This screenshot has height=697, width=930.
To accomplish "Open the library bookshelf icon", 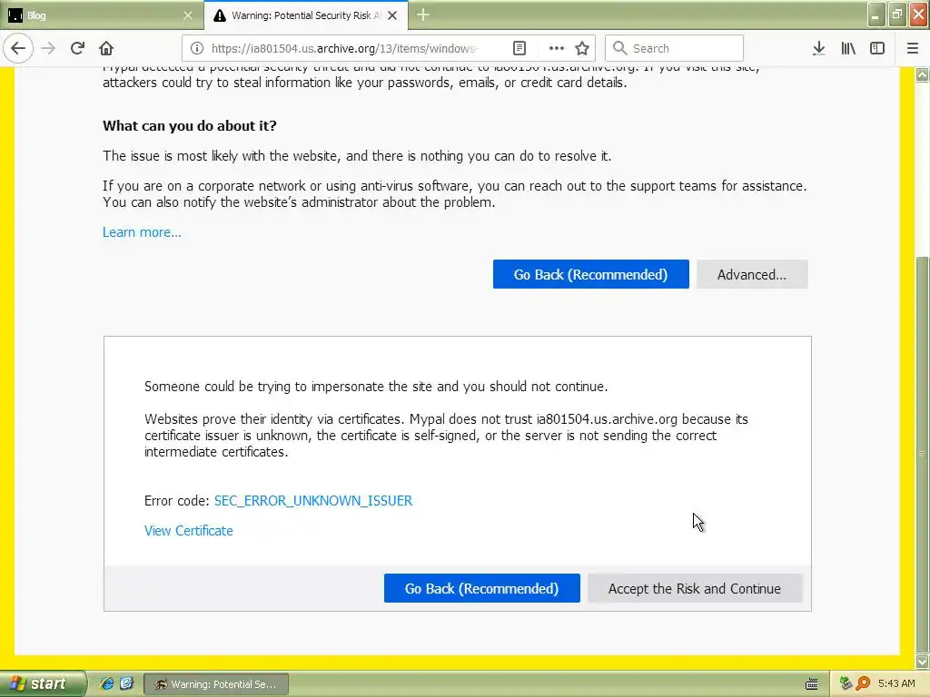I will tap(848, 48).
